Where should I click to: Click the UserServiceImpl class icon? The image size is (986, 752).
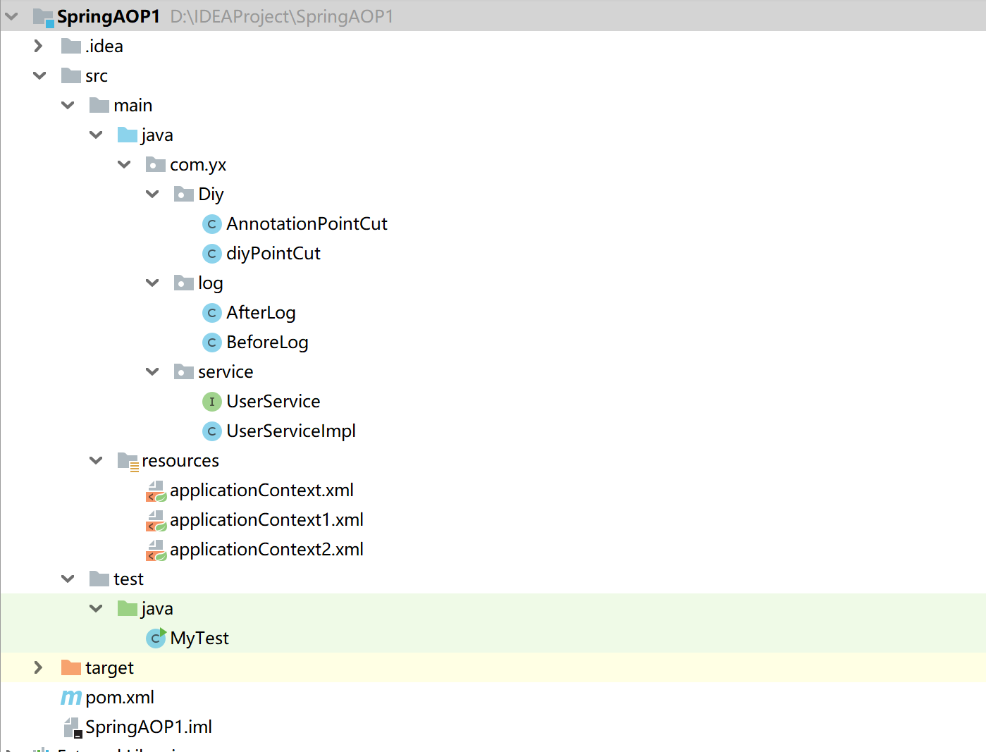(x=212, y=431)
